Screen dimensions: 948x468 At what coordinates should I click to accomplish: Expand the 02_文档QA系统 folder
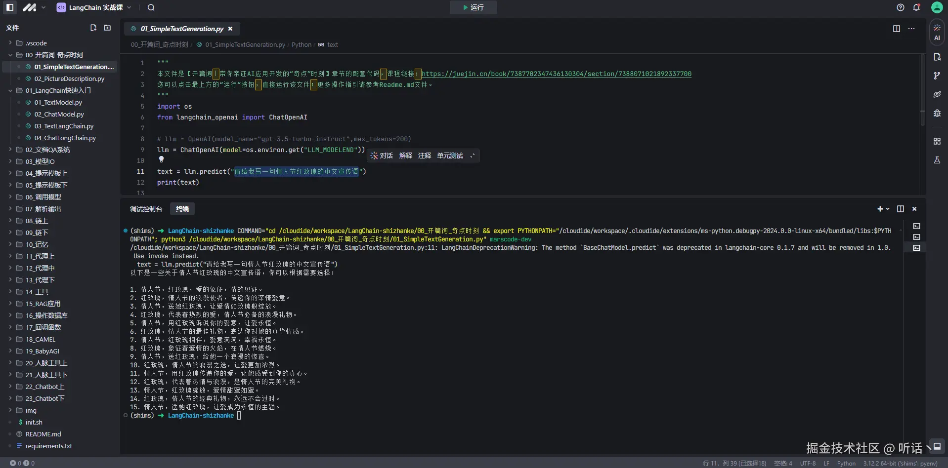coord(47,150)
